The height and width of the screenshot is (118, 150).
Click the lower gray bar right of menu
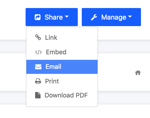pos(124,98)
